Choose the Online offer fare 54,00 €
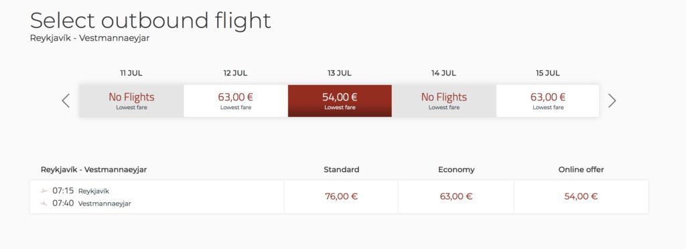The height and width of the screenshot is (249, 686). (581, 197)
